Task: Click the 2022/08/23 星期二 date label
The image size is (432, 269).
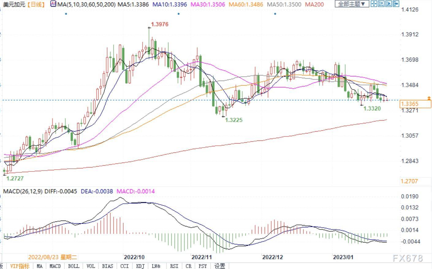Action: coord(53,257)
